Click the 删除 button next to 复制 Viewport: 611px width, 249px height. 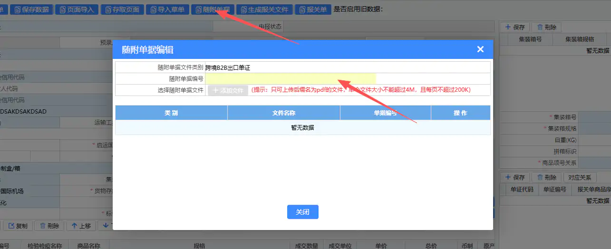pos(49,226)
